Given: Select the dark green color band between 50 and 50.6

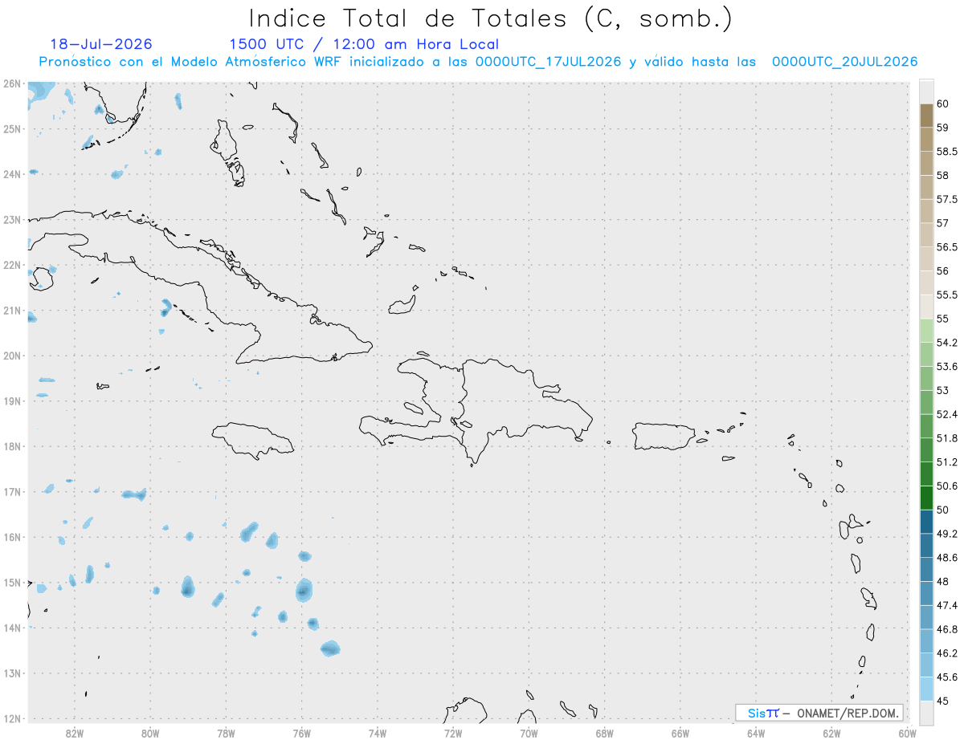Looking at the screenshot, I should pyautogui.click(x=926, y=498).
